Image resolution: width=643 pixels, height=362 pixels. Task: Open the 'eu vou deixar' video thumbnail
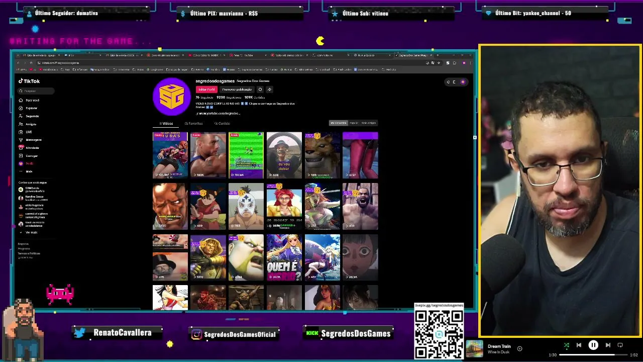click(x=284, y=155)
